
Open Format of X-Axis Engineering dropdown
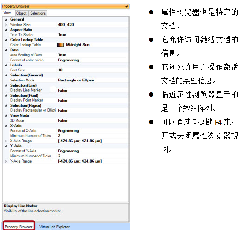(x=93, y=130)
